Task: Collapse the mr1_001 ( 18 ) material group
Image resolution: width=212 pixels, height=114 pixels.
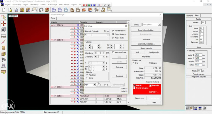Action: click(x=52, y=40)
